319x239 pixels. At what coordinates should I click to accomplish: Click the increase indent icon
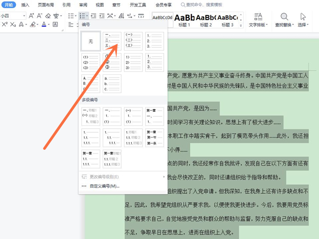(102, 16)
